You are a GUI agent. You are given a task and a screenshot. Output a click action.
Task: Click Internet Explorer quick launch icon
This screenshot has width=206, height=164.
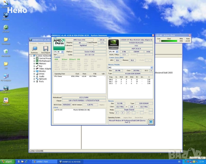tap(26, 162)
